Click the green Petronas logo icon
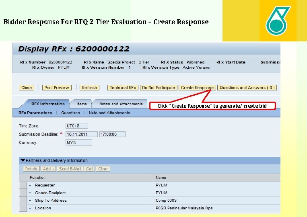307x217 pixels. (x=278, y=21)
